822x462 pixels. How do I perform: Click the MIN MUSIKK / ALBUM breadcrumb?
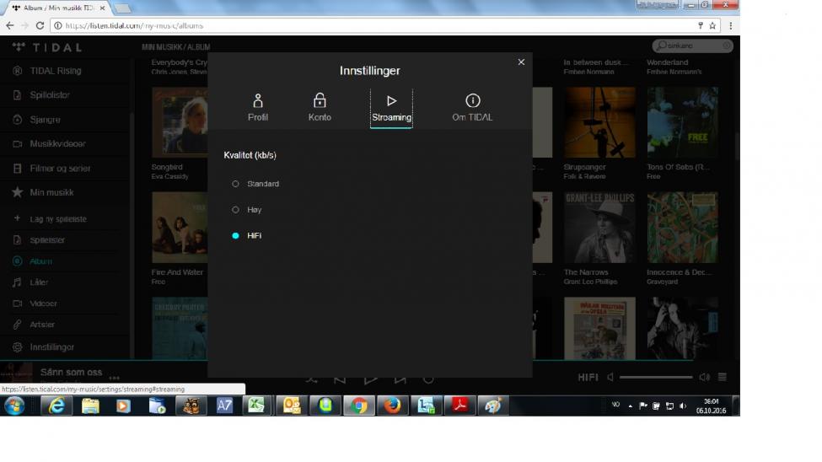[x=175, y=47]
